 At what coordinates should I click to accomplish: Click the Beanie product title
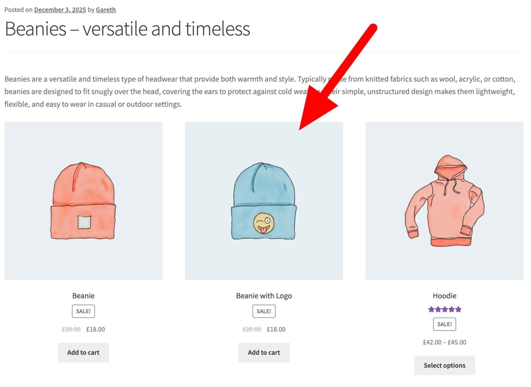(83, 295)
